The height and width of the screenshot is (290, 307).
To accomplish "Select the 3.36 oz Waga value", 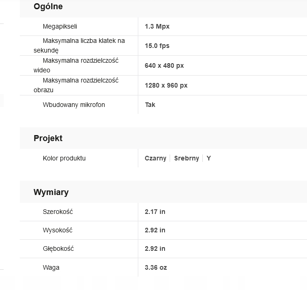I will pos(156,267).
